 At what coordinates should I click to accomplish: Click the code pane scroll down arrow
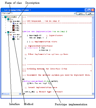point(93,94)
